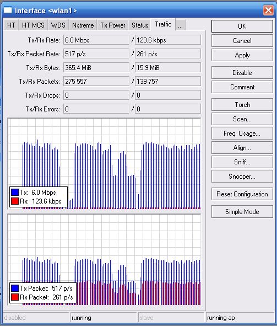This screenshot has height=326, width=277.
Task: Confirm with the OK button
Action: [x=242, y=26]
